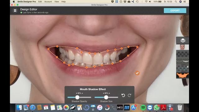Open the hamburger menu in Design Editor
The height and width of the screenshot is (112, 199).
[x=15, y=11]
